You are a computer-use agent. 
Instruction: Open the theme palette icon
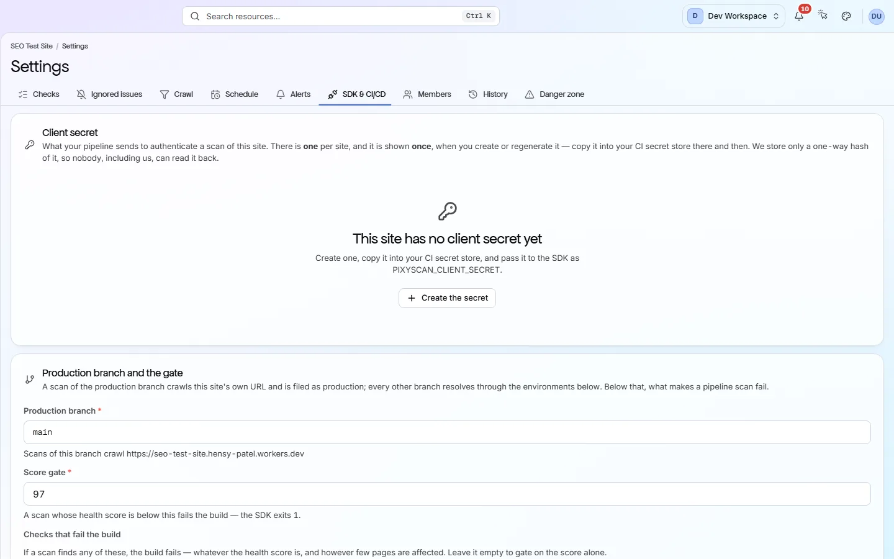[x=846, y=16]
